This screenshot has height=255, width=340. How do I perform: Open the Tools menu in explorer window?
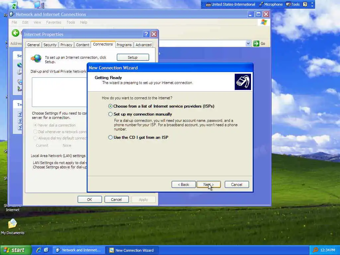71,22
